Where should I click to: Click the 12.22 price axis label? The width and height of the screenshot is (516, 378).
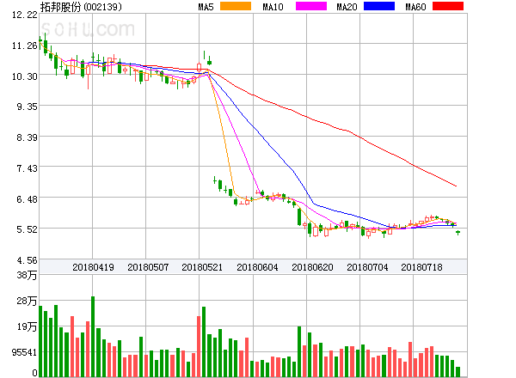[x=25, y=15]
